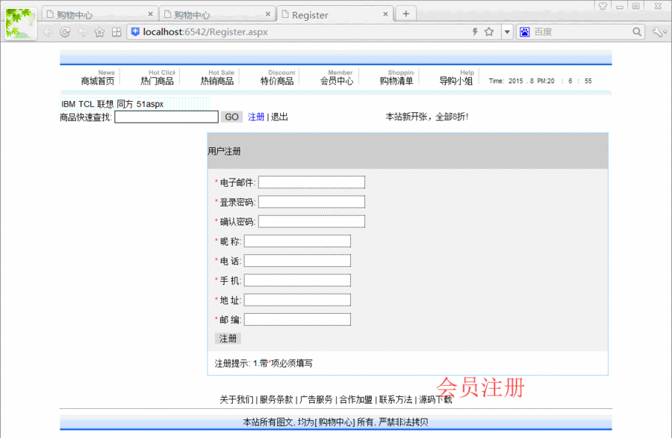This screenshot has height=438, width=672.
Task: Submit the form with the 注册 button
Action: point(227,338)
